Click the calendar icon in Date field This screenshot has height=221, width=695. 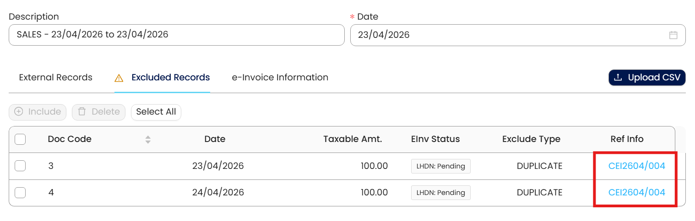click(x=673, y=35)
